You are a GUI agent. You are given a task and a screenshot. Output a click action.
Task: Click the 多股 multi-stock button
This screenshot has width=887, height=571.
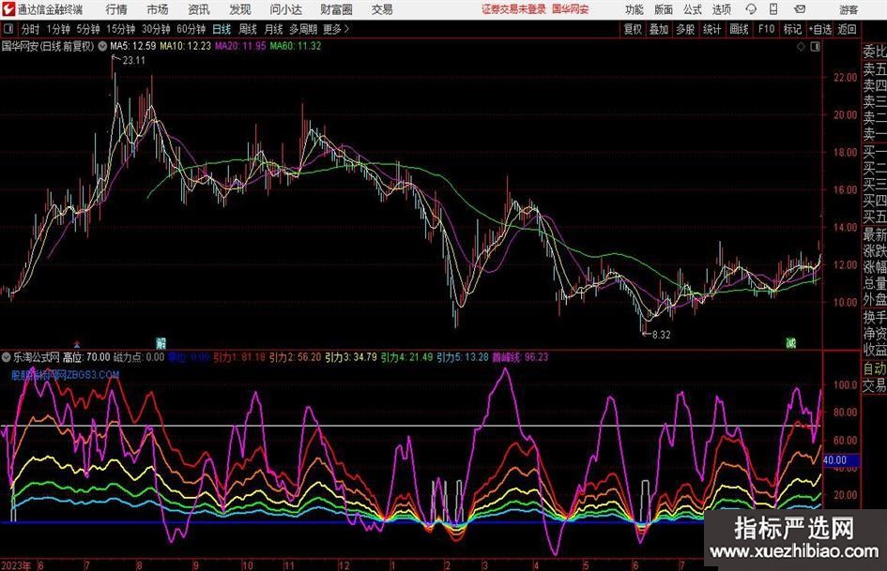click(685, 29)
